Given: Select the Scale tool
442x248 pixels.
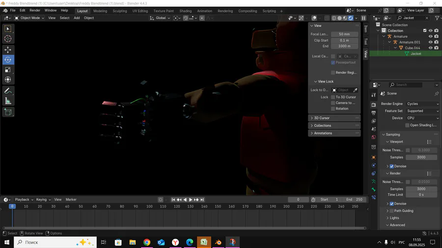Looking at the screenshot, I should [x=8, y=70].
